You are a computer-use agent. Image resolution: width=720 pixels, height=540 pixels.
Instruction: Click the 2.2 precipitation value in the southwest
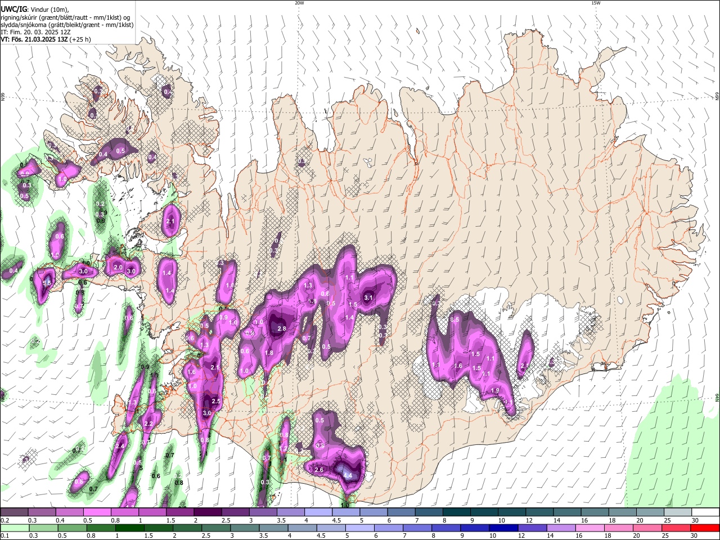148,424
